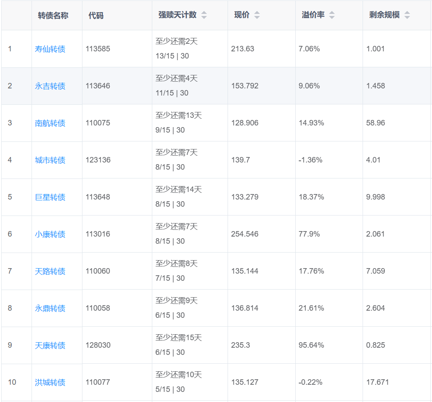Click the 代码 column header
Screen dimensions: 432x402
[96, 16]
